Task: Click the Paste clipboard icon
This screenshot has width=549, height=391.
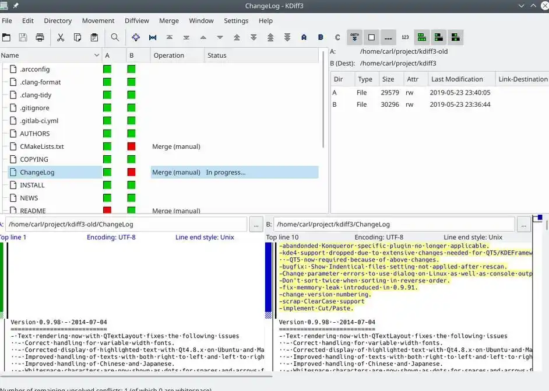Action: coord(94,37)
